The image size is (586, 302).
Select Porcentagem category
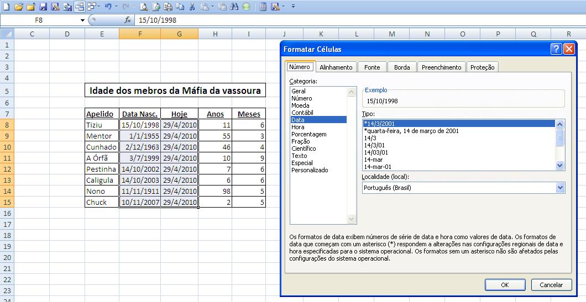(318, 134)
